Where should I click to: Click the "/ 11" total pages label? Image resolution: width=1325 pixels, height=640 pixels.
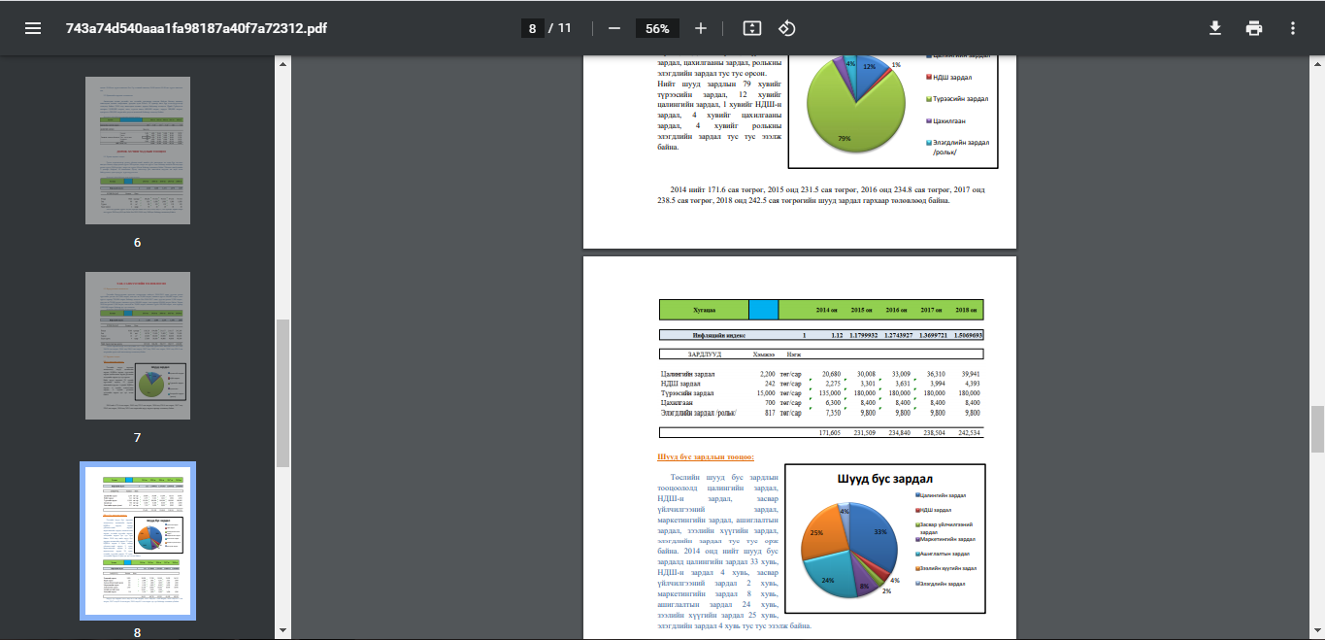560,28
